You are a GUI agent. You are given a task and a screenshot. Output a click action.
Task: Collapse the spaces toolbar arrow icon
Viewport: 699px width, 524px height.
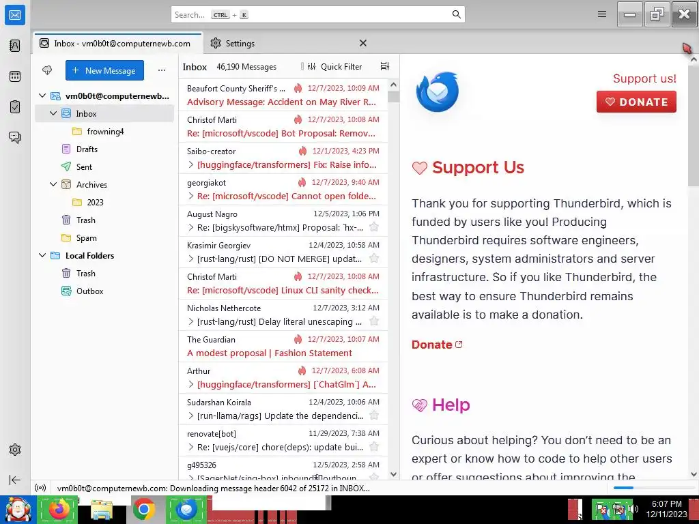[x=15, y=480]
